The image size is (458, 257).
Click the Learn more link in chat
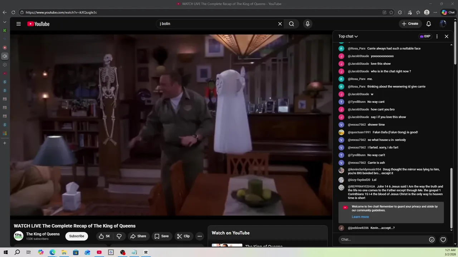point(360,217)
